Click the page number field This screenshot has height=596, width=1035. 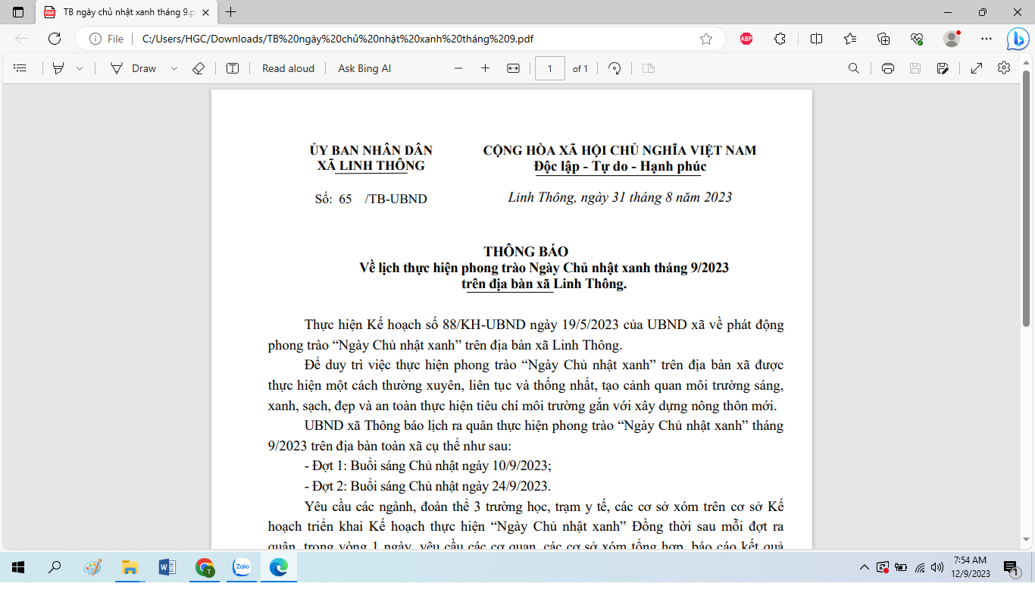click(x=550, y=68)
